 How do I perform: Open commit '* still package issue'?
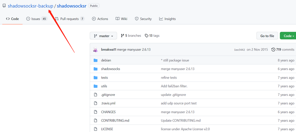[x=175, y=60]
